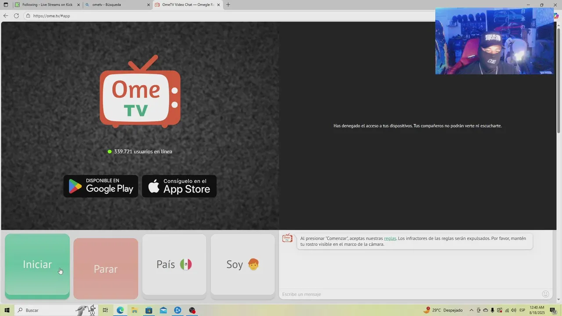Click the Meet Now camera tray icon

[479, 310]
